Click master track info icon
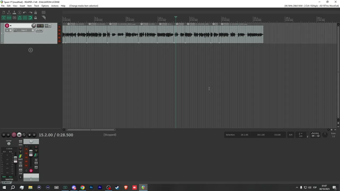 [20, 177]
